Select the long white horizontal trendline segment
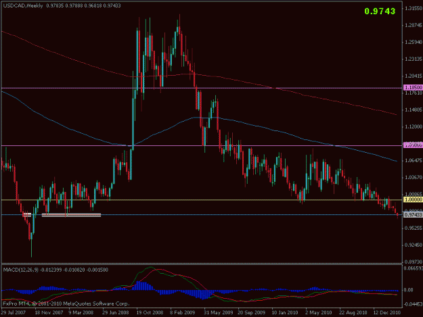The width and height of the screenshot is (423, 317). (x=72, y=215)
